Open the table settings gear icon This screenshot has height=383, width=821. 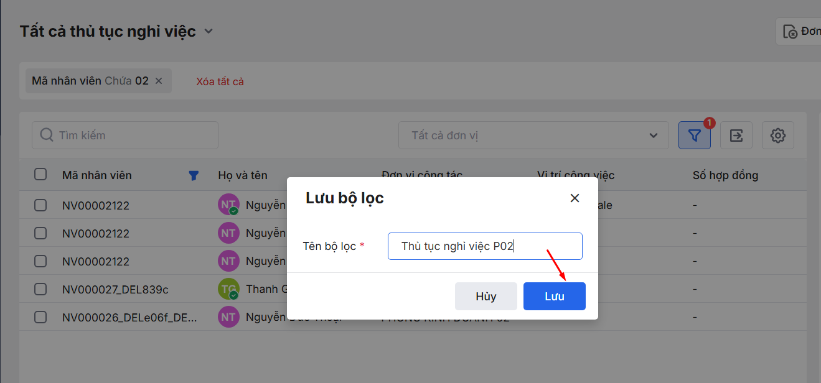click(778, 135)
